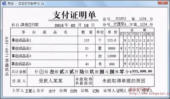Click the unit price 12888
This screenshot has width=170, height=99.
click(x=112, y=56)
